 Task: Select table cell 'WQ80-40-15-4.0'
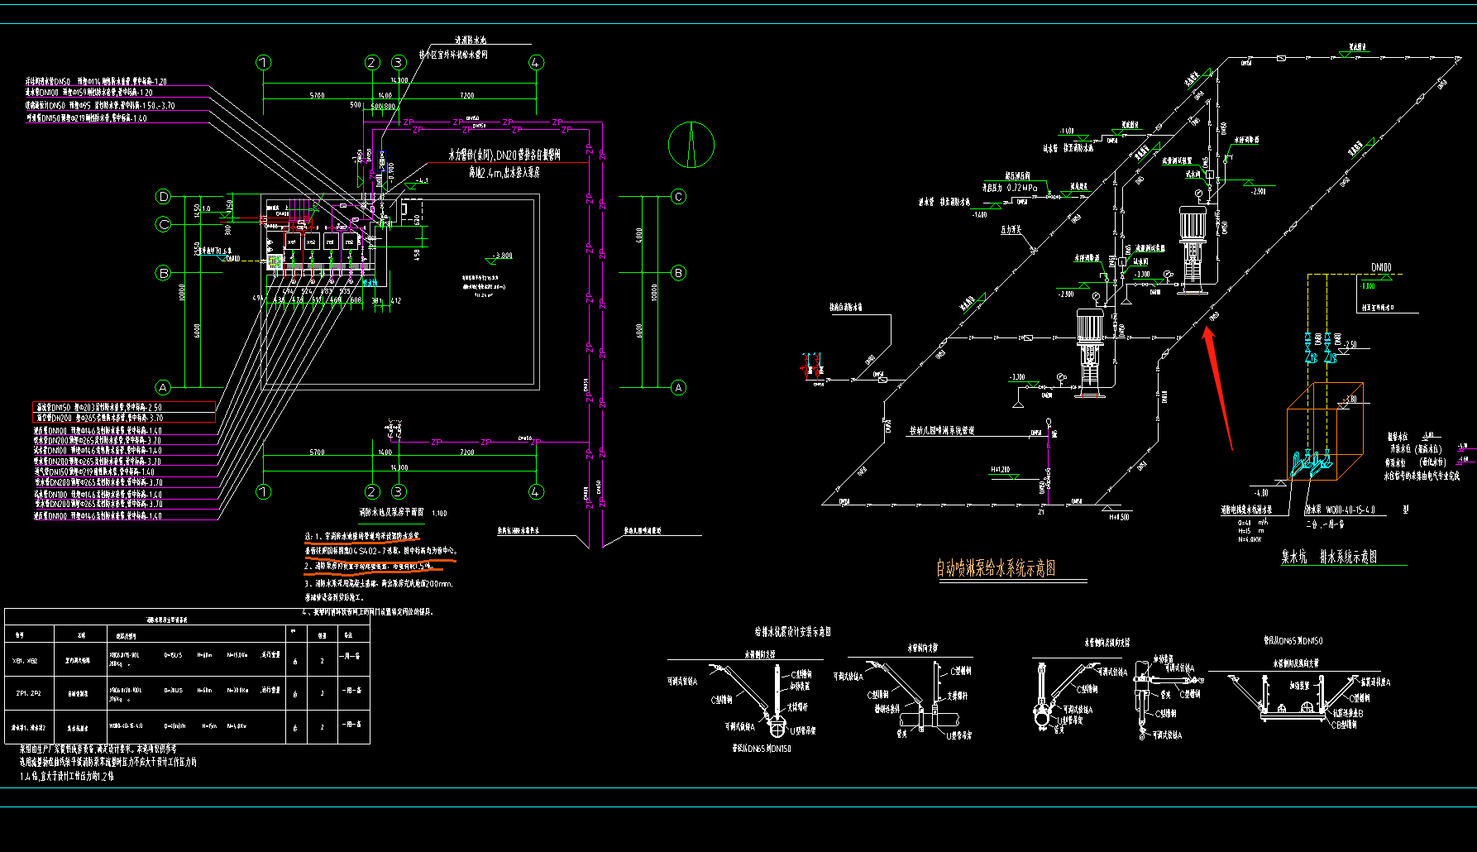[126, 726]
